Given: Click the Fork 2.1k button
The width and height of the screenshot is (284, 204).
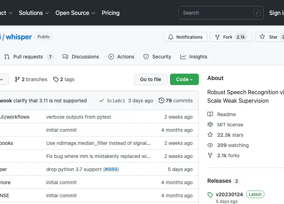Looking at the screenshot, I should pyautogui.click(x=231, y=37).
